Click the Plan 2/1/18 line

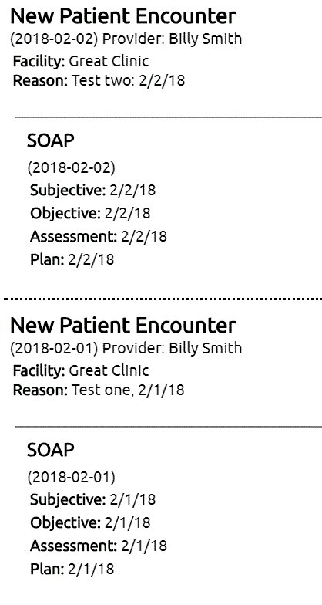pyautogui.click(x=72, y=569)
